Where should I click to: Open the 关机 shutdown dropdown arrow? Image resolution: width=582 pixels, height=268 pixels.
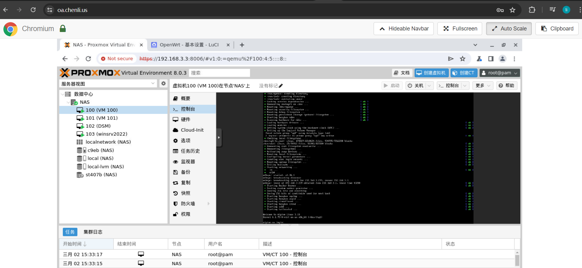(x=429, y=86)
